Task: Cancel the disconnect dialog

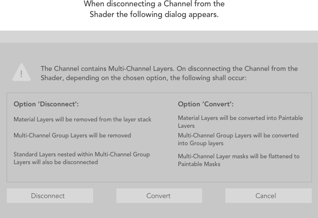Action: point(266,196)
